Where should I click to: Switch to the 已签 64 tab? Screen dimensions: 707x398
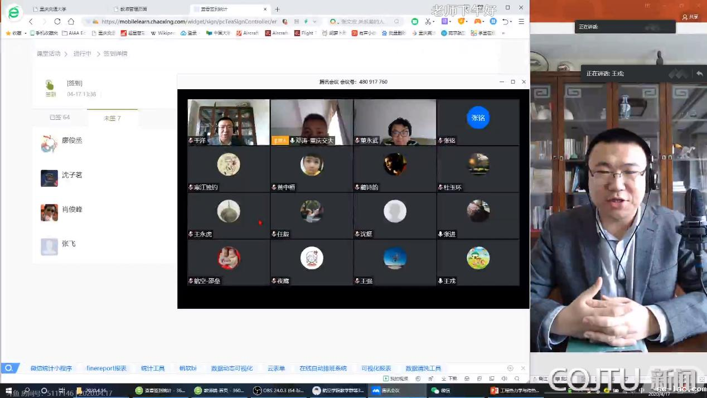60,118
